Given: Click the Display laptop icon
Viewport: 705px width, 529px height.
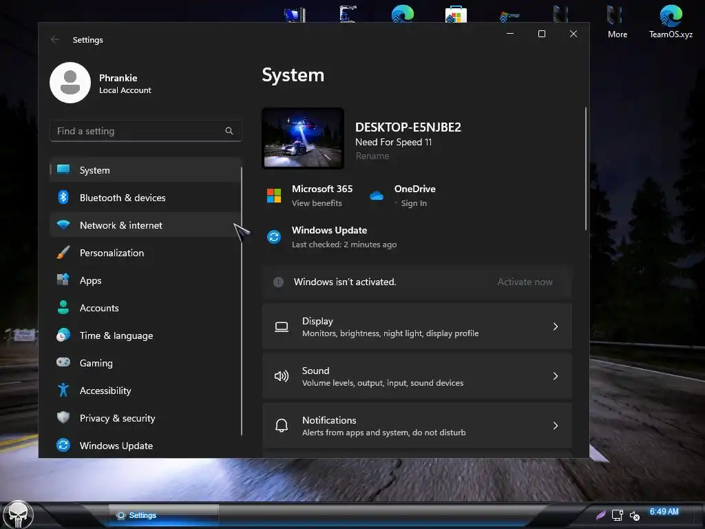Looking at the screenshot, I should (282, 327).
